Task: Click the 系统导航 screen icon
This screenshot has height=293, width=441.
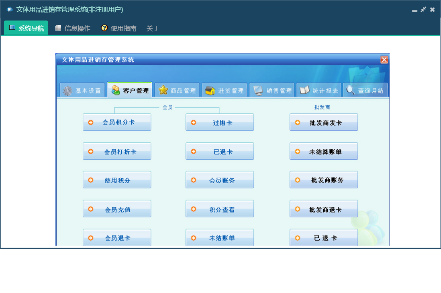Action: [12, 27]
